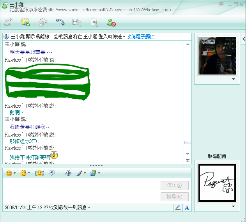Maximize the conversation window
The image size is (246, 222).
pos(235,5)
